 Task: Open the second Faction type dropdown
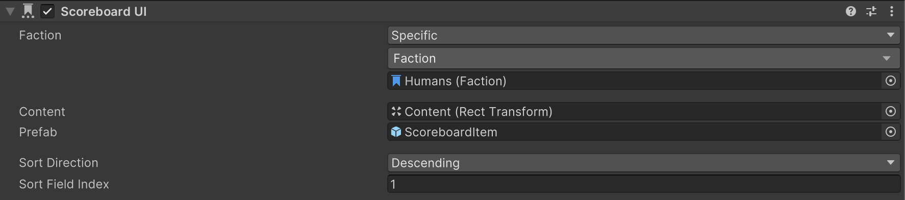[644, 59]
